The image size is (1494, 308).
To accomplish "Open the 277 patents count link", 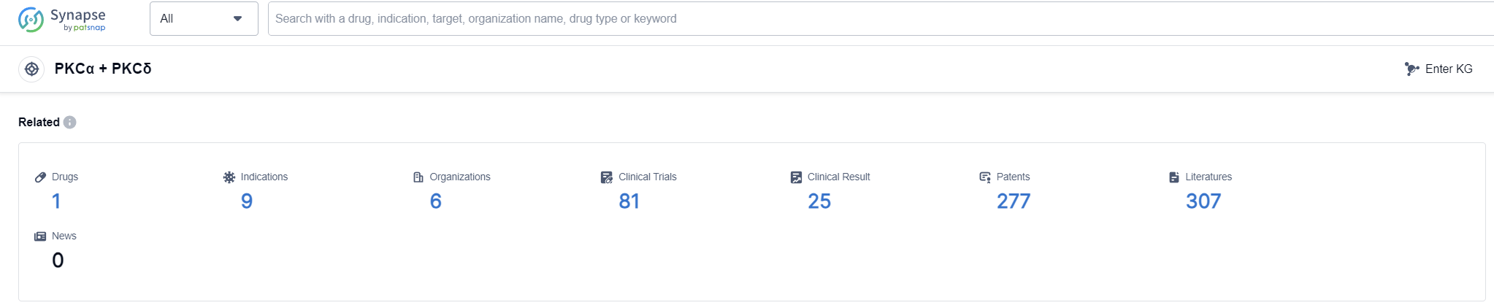I will pyautogui.click(x=1013, y=201).
